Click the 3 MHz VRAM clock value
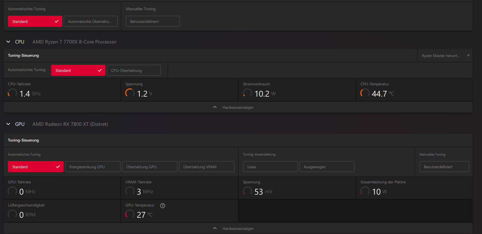This screenshot has height=234, width=482. point(145,192)
